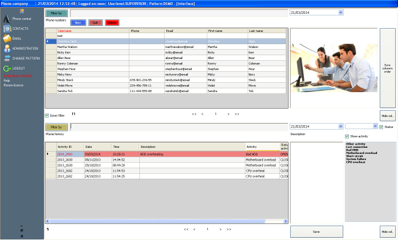This screenshot has width=398, height=240.
Task: Click the Hide col. button beside phone numbers grid
Action: click(x=387, y=116)
